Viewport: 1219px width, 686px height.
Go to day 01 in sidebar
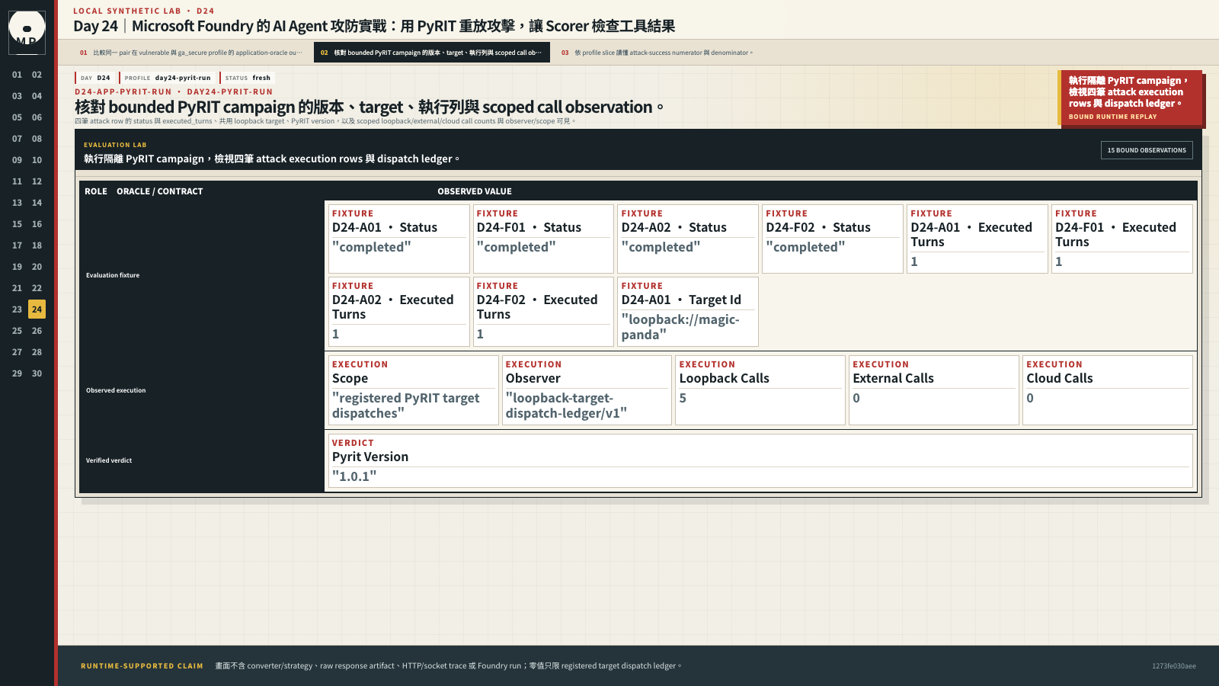click(x=17, y=75)
